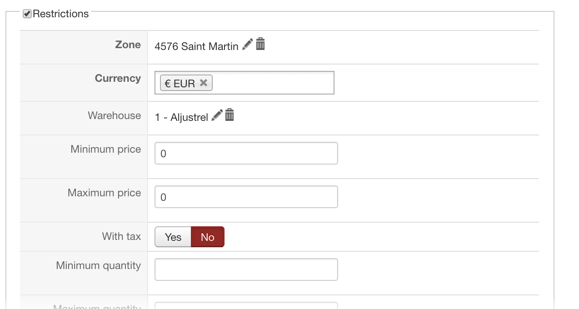
Task: Click the € EUR currency tag
Action: click(x=180, y=83)
